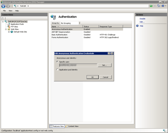Select Application pool identity radio button
The image size is (168, 133).
pos(57,70)
